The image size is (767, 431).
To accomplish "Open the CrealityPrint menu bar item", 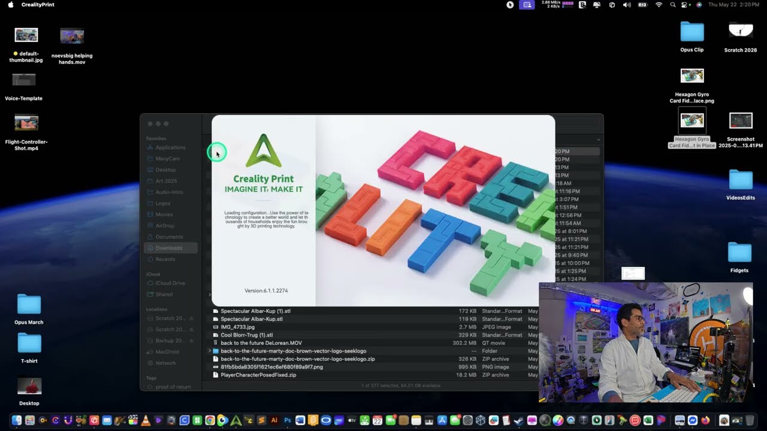I will click(38, 5).
